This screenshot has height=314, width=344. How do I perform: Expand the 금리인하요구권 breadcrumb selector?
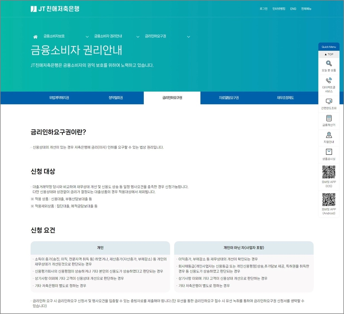(189, 36)
